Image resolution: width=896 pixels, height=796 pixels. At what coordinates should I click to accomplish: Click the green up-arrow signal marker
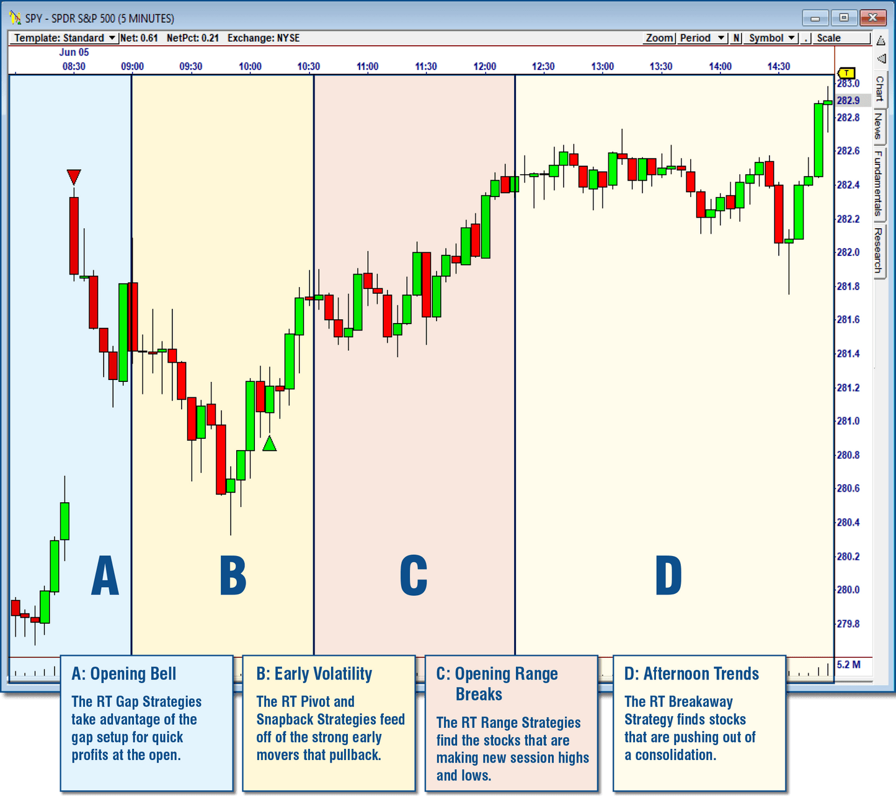(269, 443)
